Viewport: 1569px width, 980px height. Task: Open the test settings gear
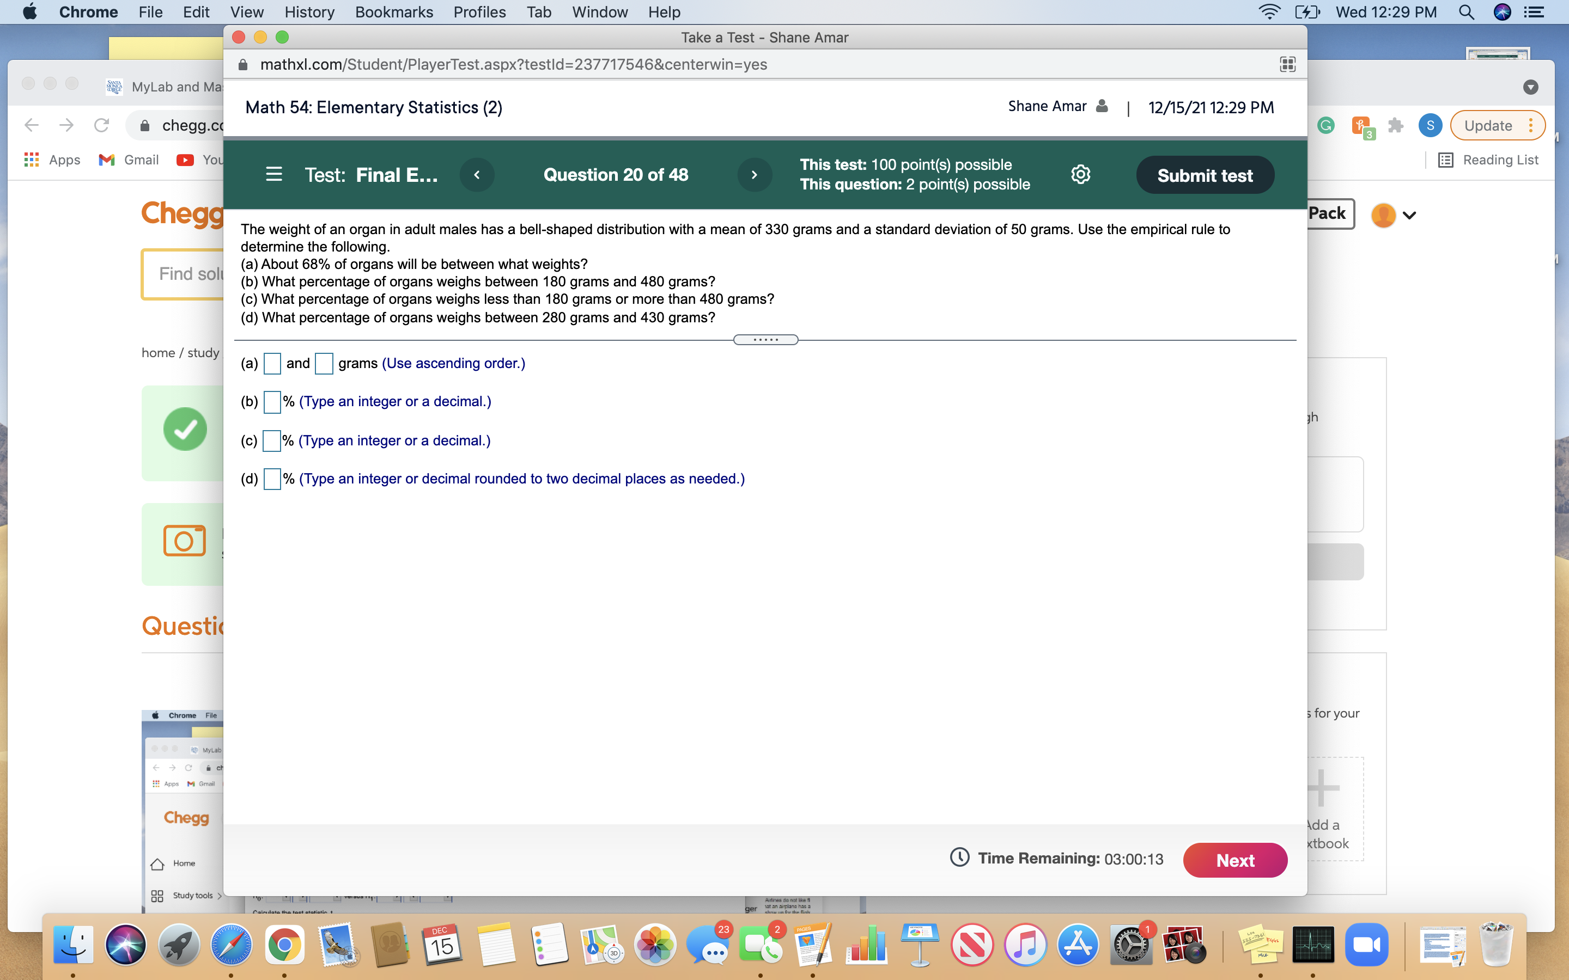[x=1080, y=174]
